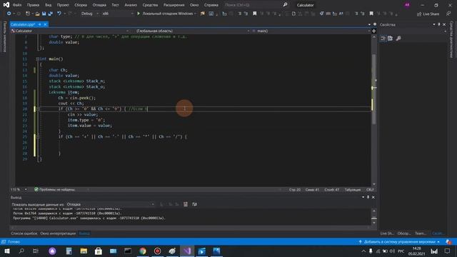This screenshot has width=457, height=257.
Task: Open the output source dropdown showing Отладка
Action: click(110, 204)
